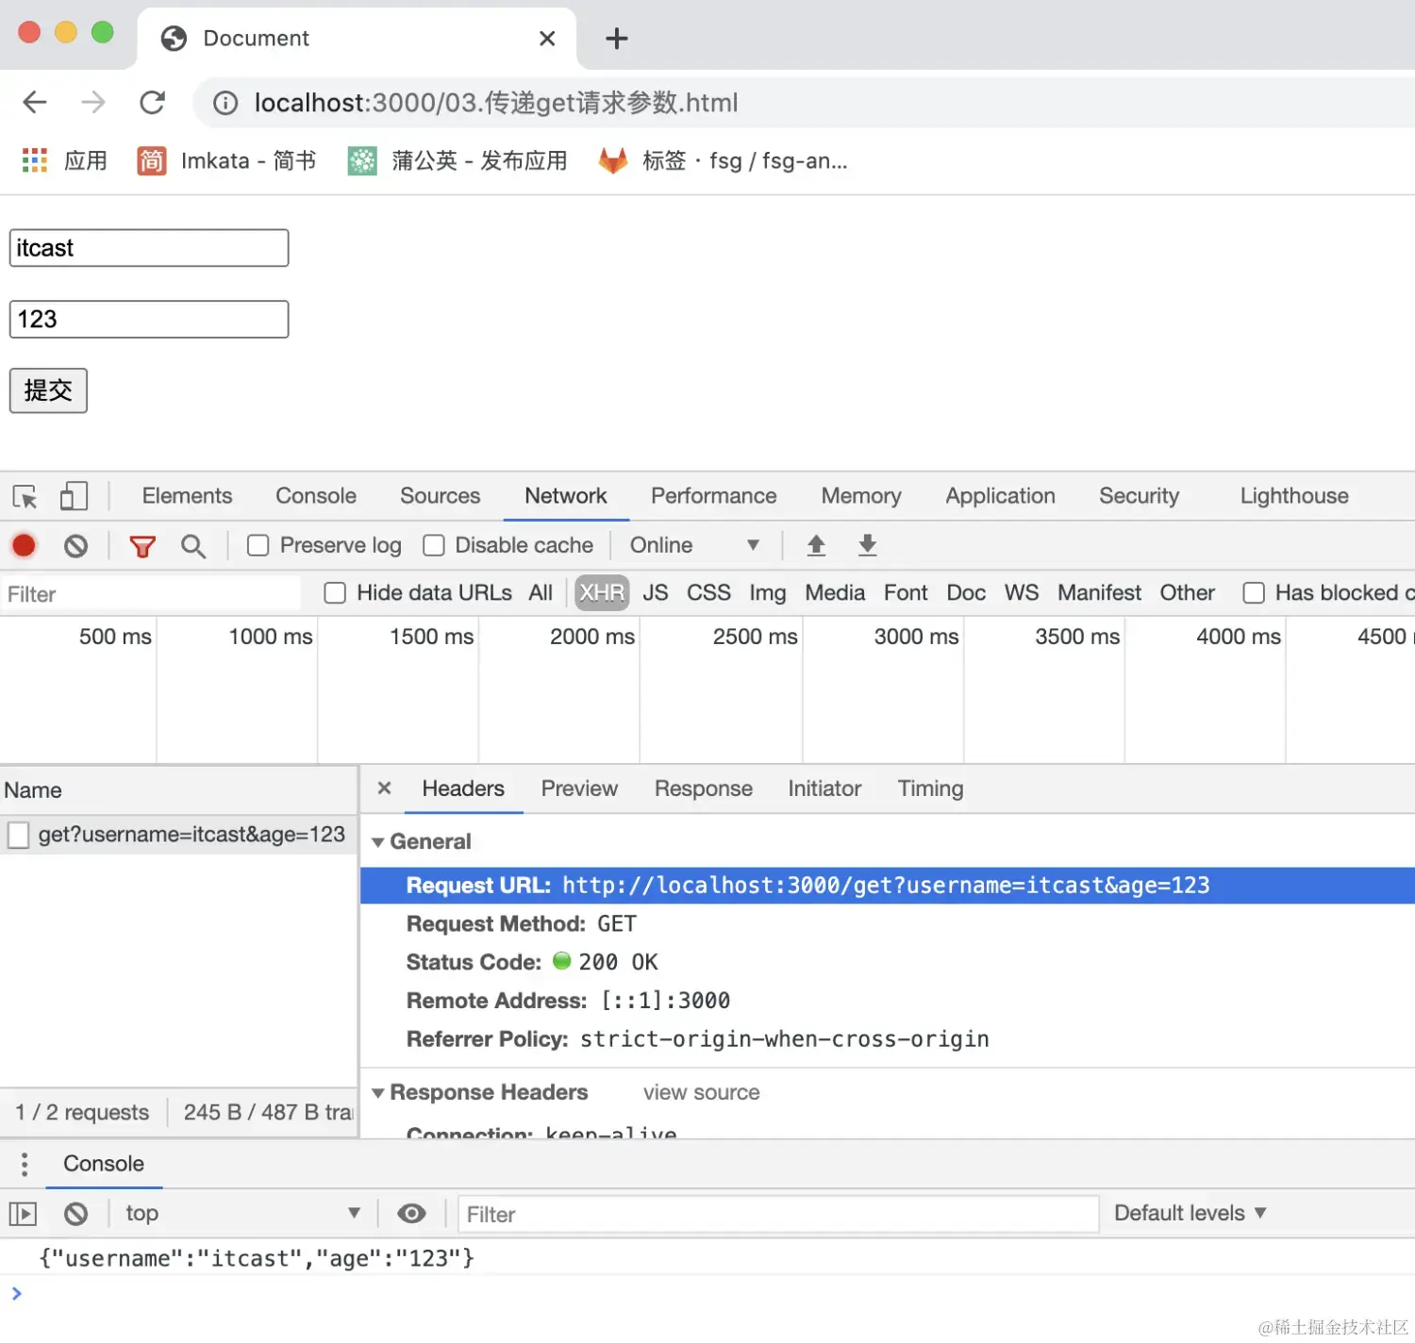Open the Security panel tab
This screenshot has width=1415, height=1343.
pos(1139,496)
